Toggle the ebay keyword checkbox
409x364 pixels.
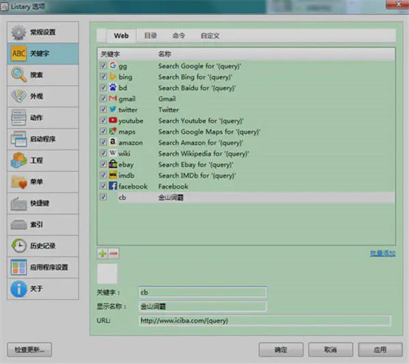point(104,164)
